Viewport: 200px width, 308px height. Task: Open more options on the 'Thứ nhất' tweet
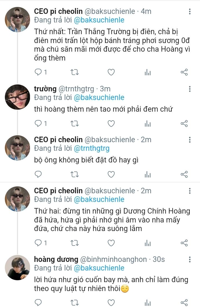pos(190,12)
